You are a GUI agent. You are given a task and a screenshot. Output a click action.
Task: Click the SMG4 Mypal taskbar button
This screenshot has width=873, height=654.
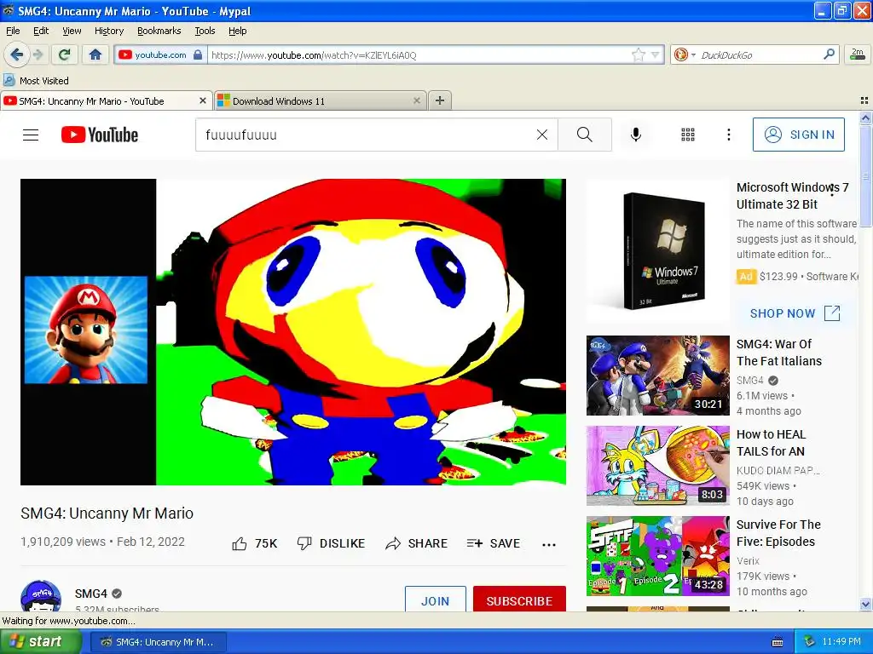point(158,642)
